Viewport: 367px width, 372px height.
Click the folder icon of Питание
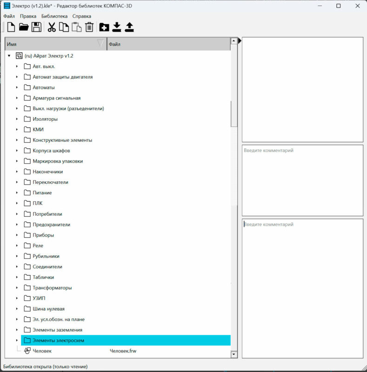pos(27,193)
